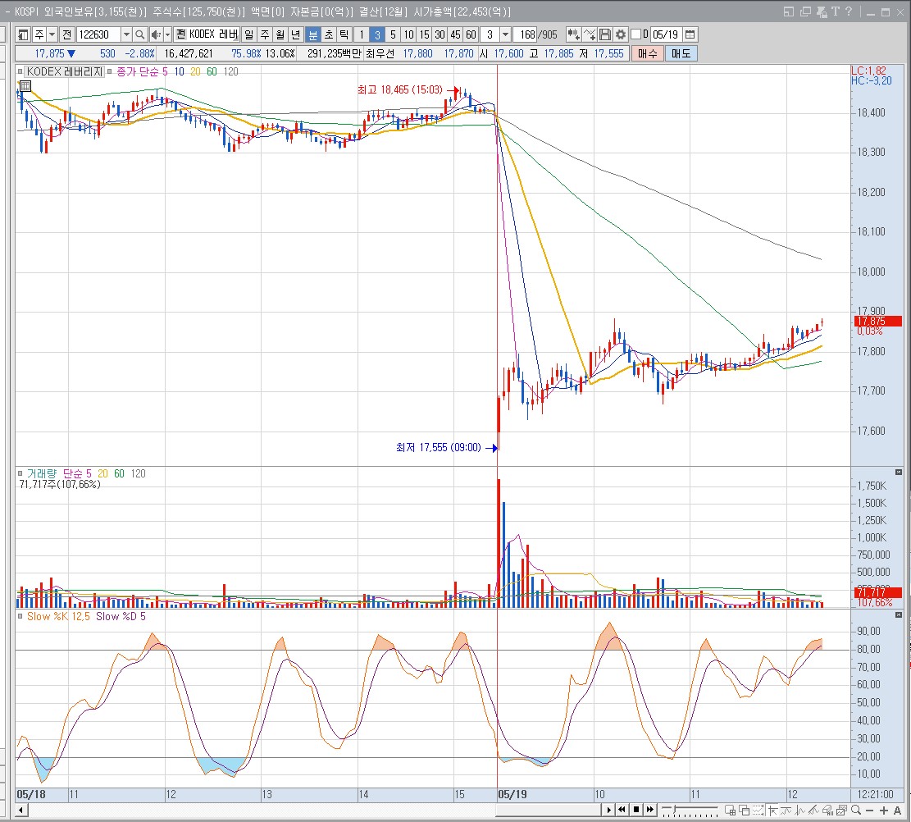Open the interval value 3 dropdown

[505, 35]
